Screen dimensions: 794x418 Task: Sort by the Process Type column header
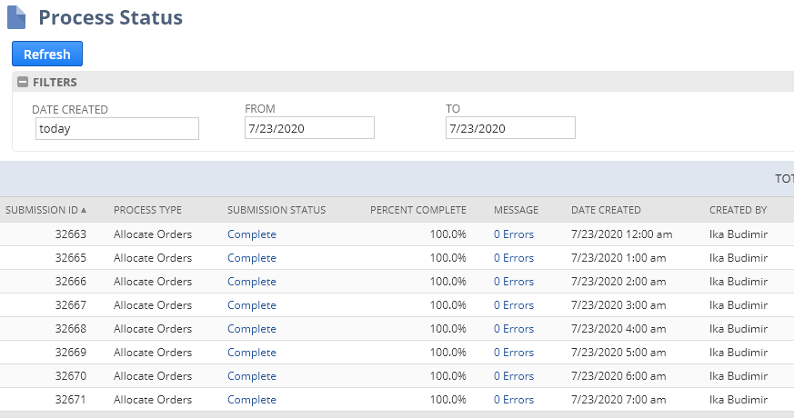pyautogui.click(x=147, y=210)
